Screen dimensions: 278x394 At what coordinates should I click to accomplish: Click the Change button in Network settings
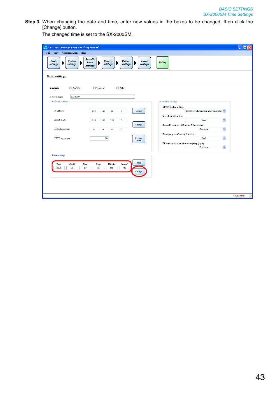click(x=139, y=125)
